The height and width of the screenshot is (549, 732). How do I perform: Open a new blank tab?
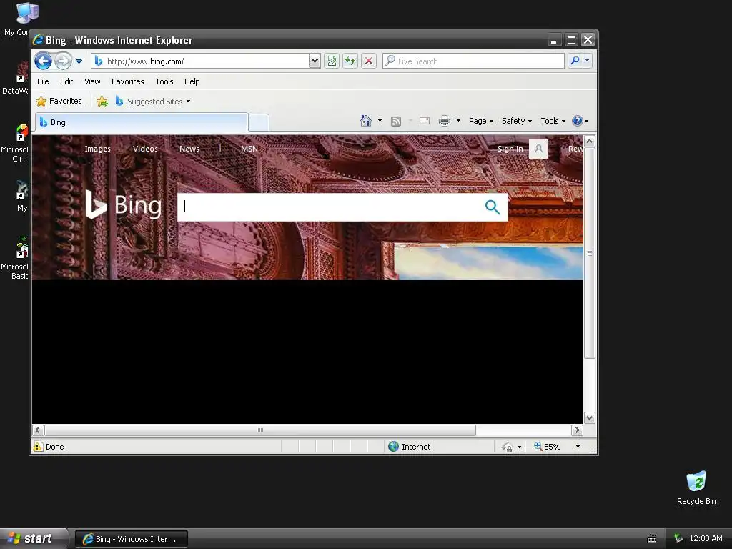258,123
